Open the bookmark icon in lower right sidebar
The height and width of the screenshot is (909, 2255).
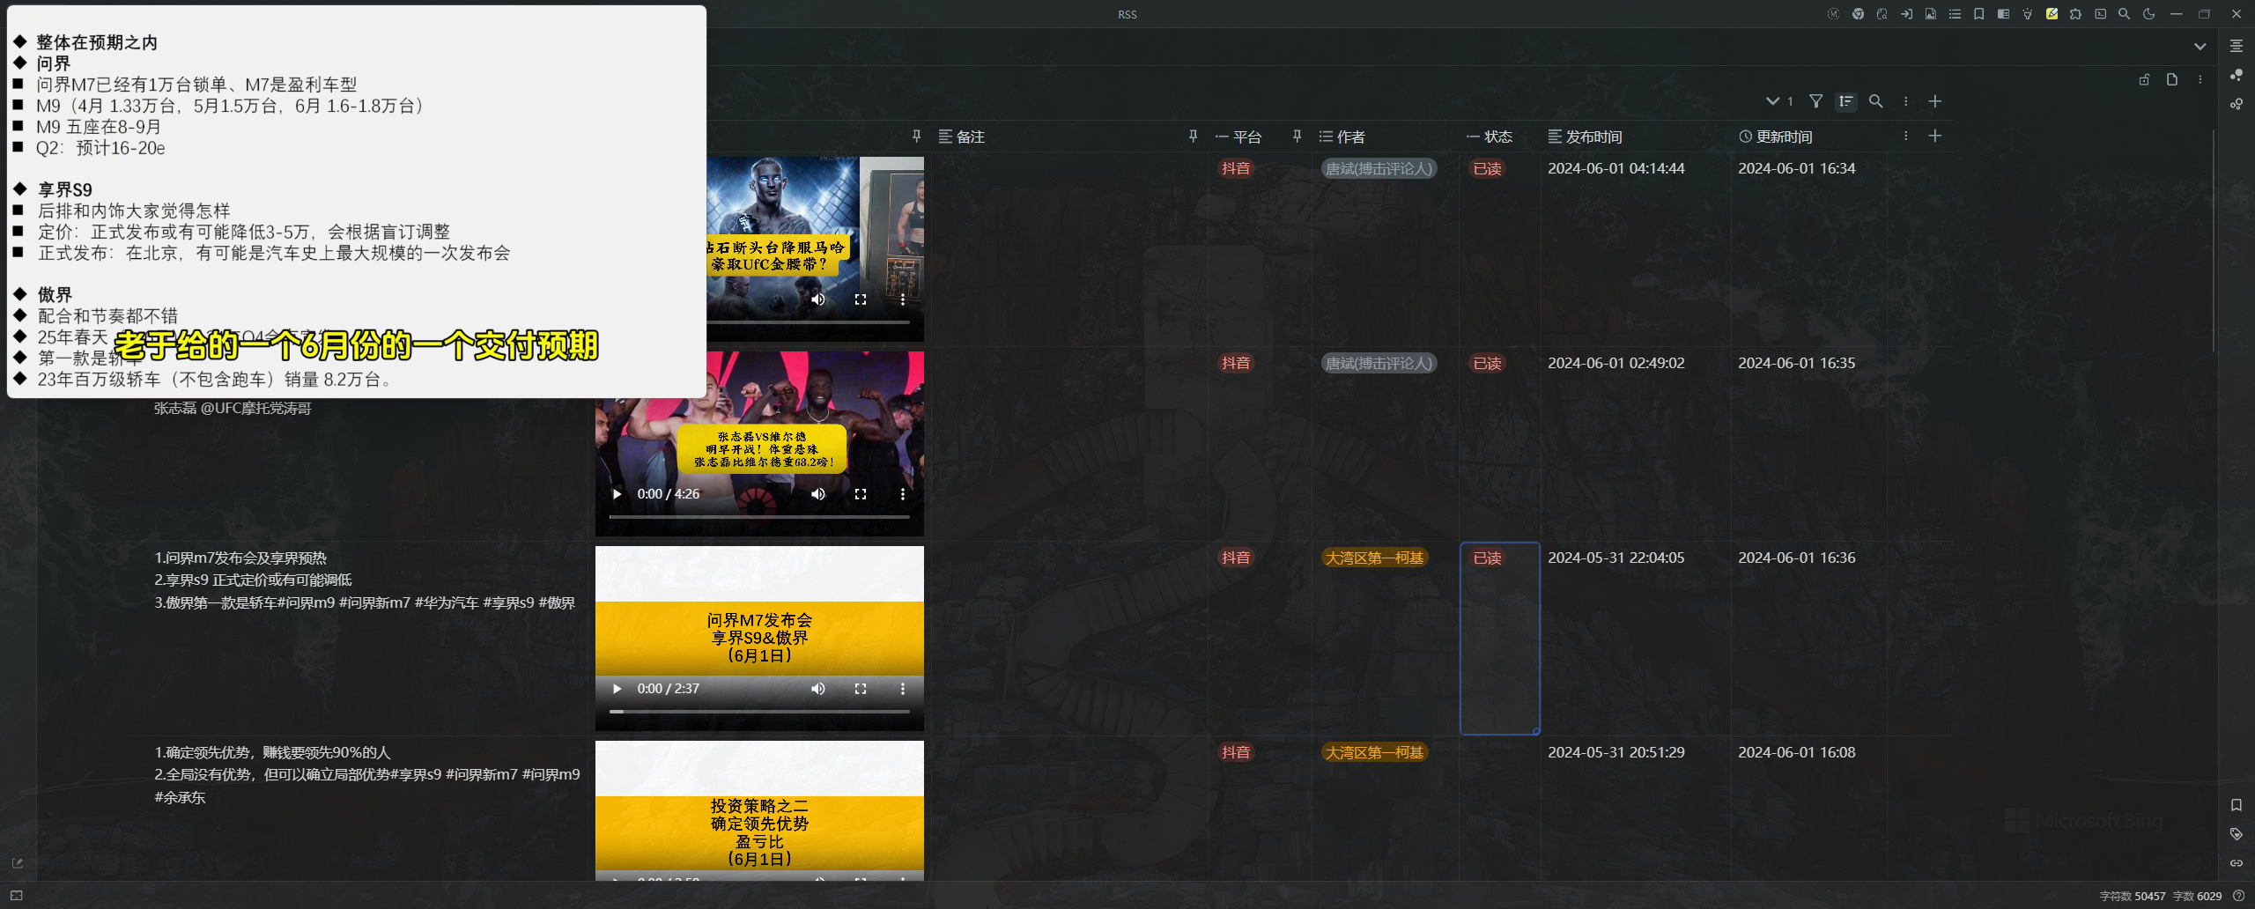click(x=2237, y=805)
